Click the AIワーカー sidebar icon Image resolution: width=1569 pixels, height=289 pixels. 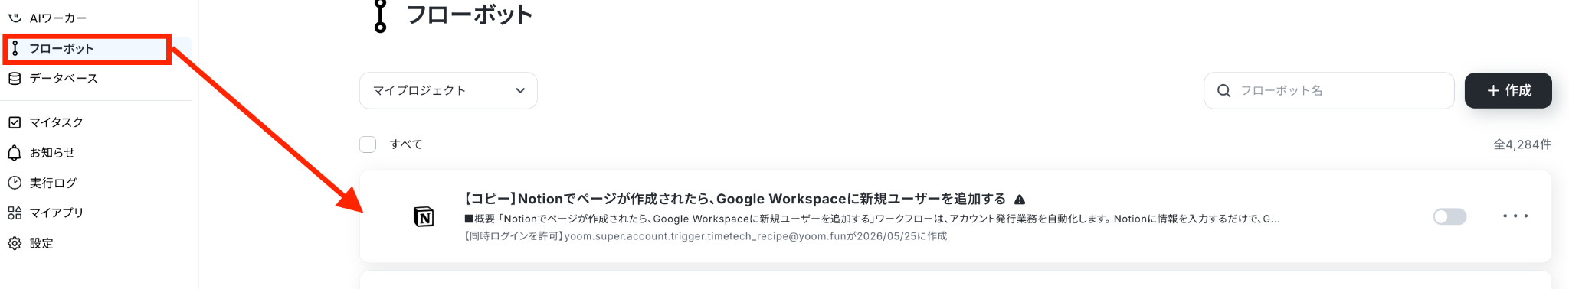click(x=15, y=18)
